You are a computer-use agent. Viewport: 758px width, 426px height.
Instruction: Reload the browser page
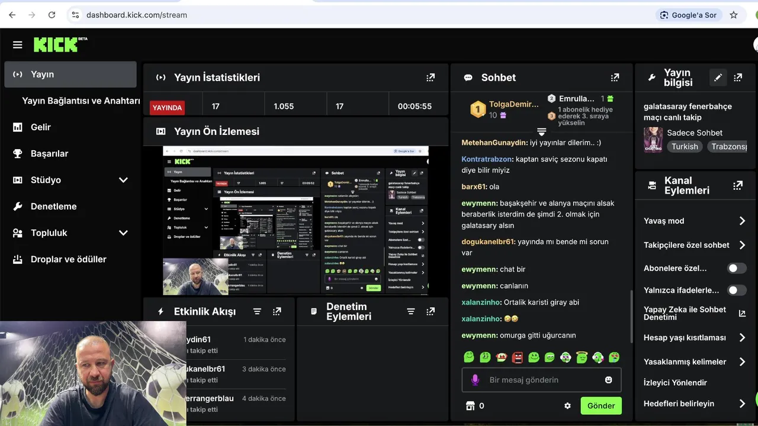coord(52,15)
